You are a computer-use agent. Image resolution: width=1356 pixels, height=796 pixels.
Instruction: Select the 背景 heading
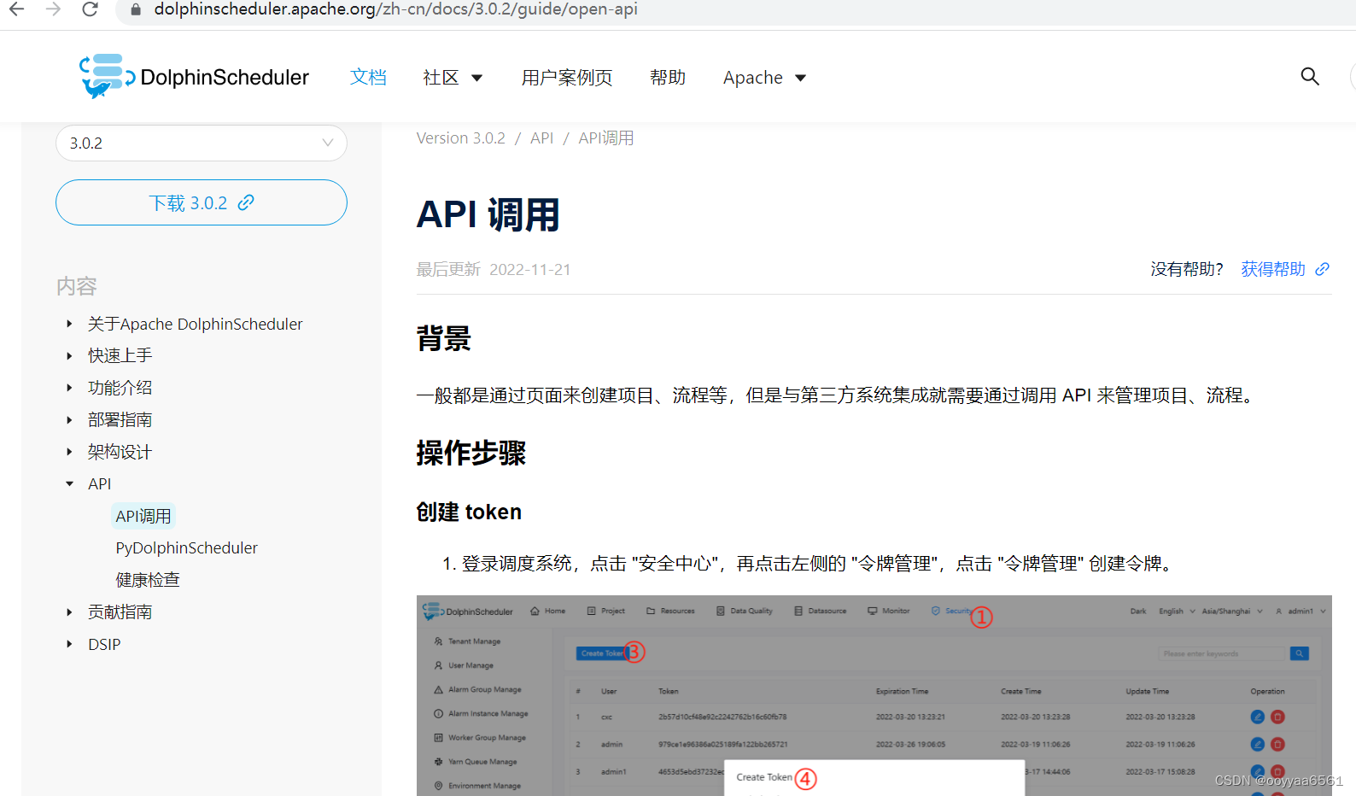(444, 338)
